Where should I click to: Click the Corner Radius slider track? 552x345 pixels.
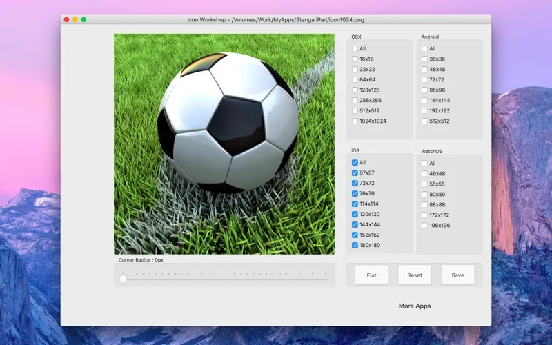[x=225, y=279]
